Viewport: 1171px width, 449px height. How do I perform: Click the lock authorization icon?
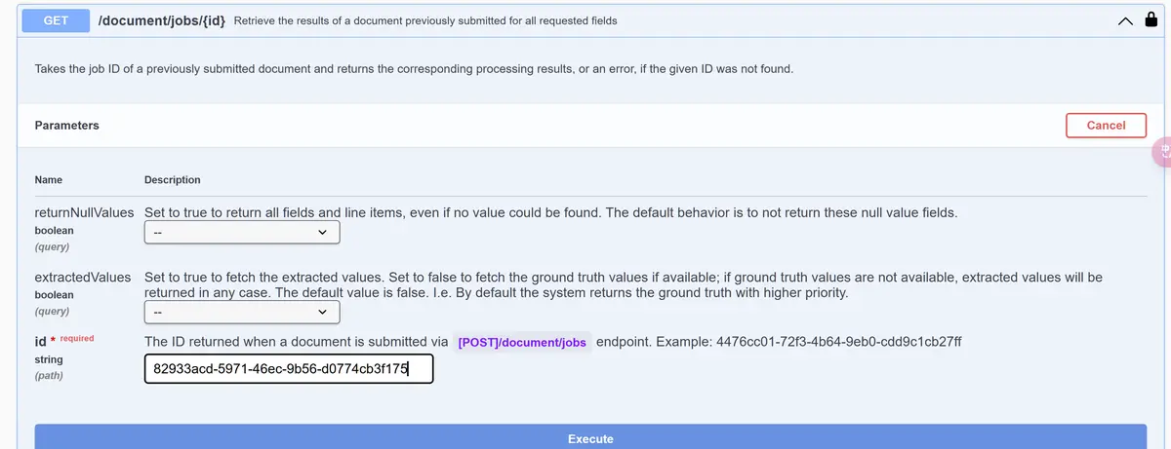(x=1151, y=20)
